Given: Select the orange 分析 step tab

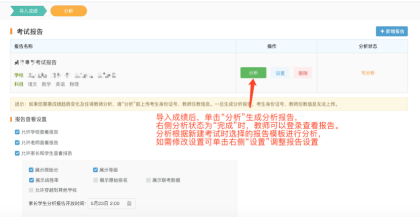Looking at the screenshot, I should [68, 11].
